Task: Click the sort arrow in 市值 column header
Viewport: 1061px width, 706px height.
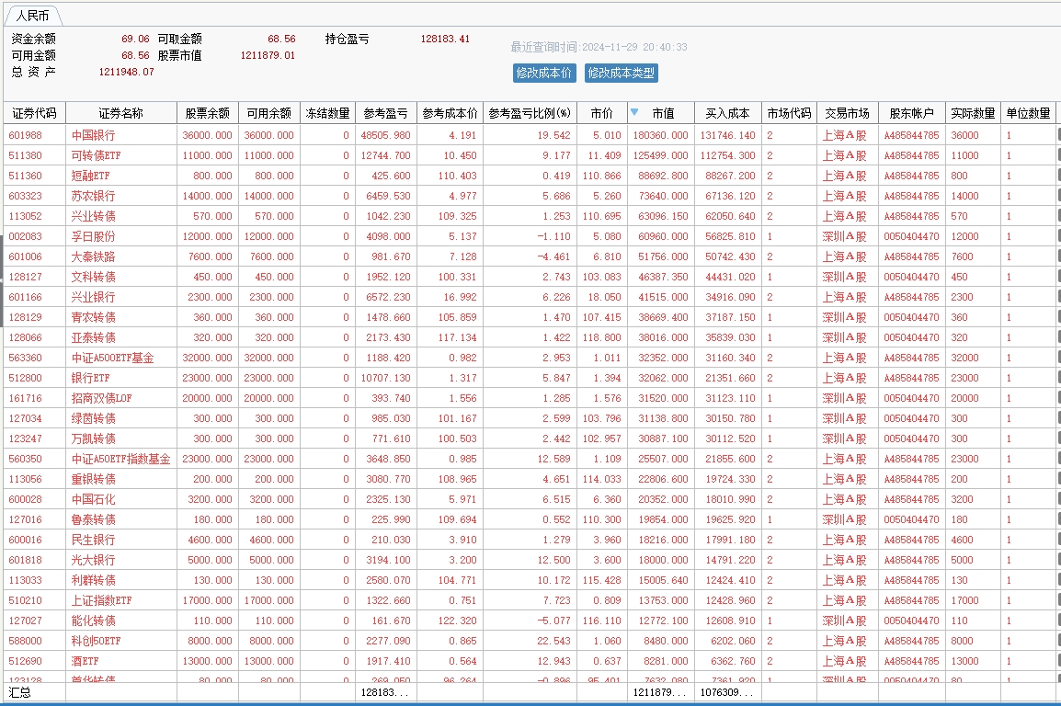Action: [634, 112]
